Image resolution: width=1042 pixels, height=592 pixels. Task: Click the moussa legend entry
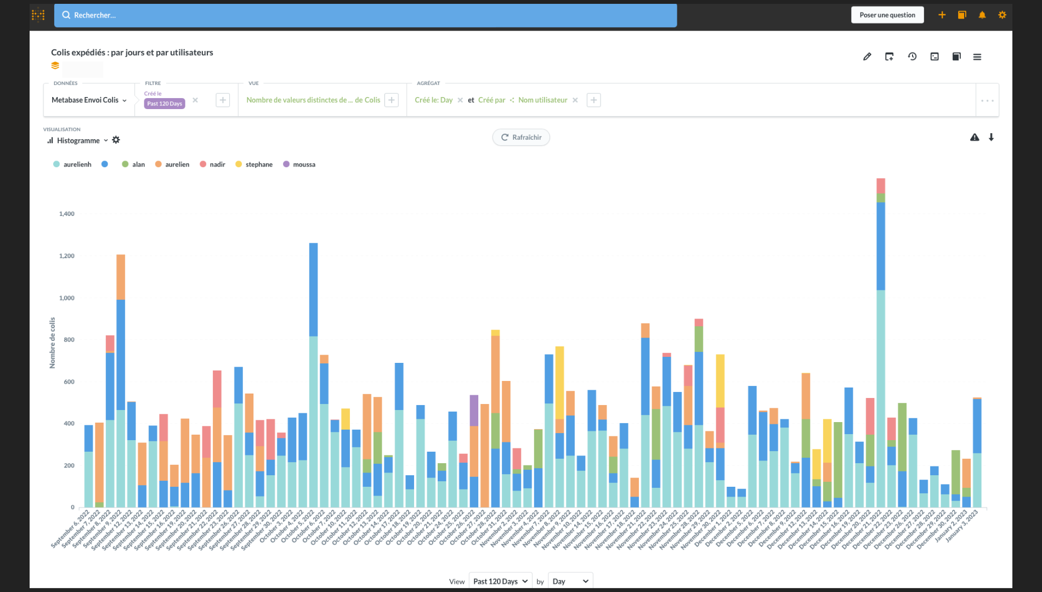point(299,164)
